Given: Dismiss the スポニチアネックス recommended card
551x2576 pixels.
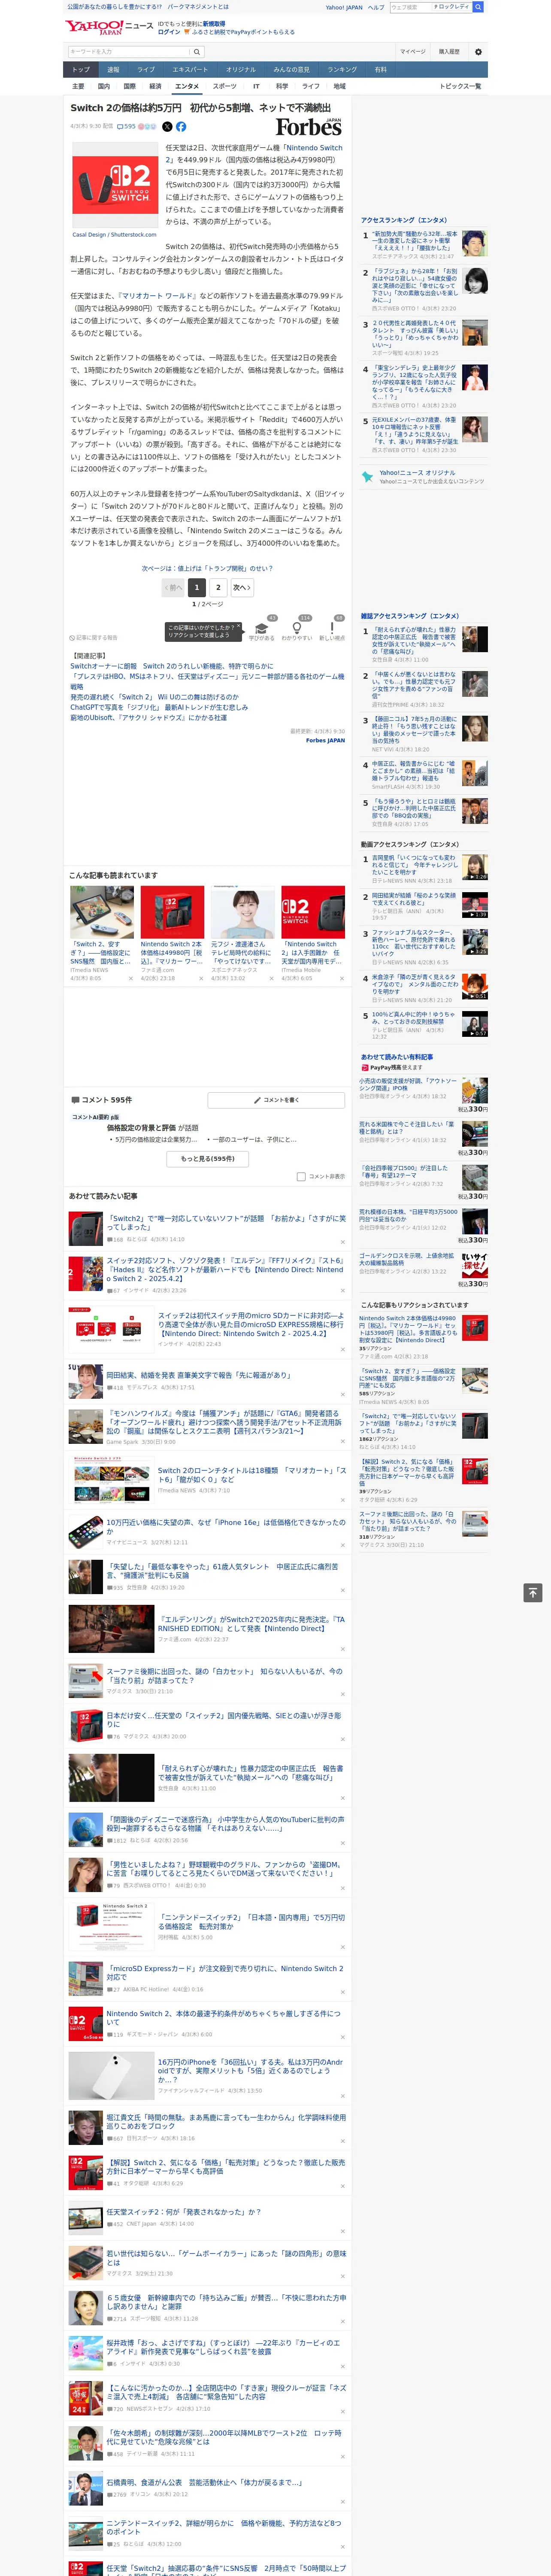Looking at the screenshot, I should (271, 978).
